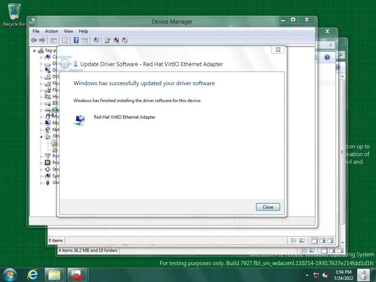Open the Help menu in Device Manager
Image resolution: width=376 pixels, height=282 pixels.
point(83,31)
